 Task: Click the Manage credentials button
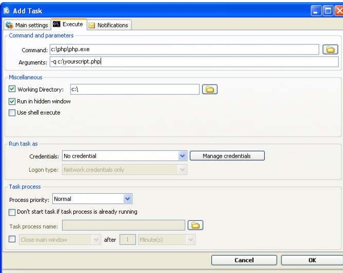(x=227, y=156)
